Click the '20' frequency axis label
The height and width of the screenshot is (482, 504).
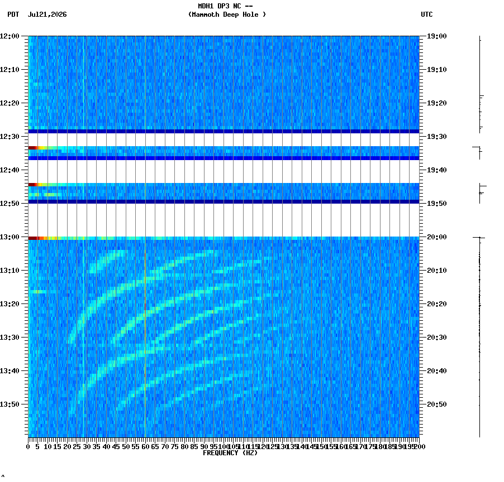click(67, 447)
